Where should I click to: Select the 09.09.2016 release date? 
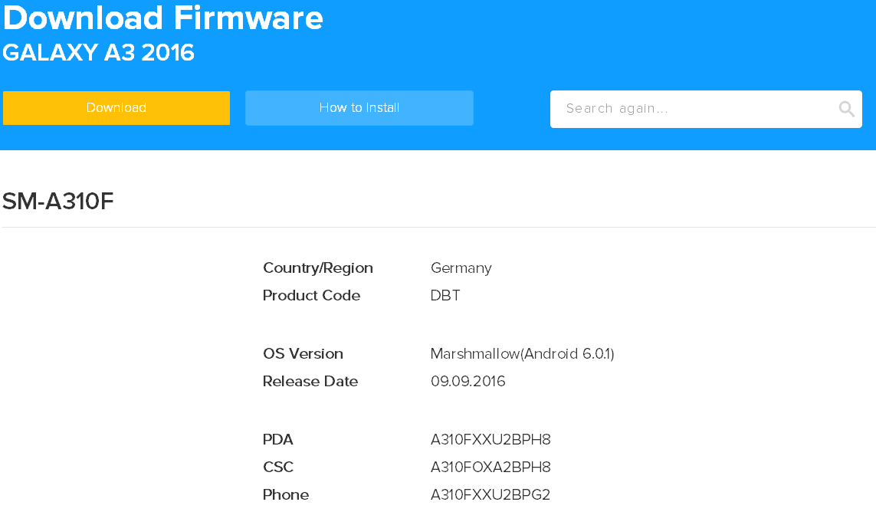(468, 382)
